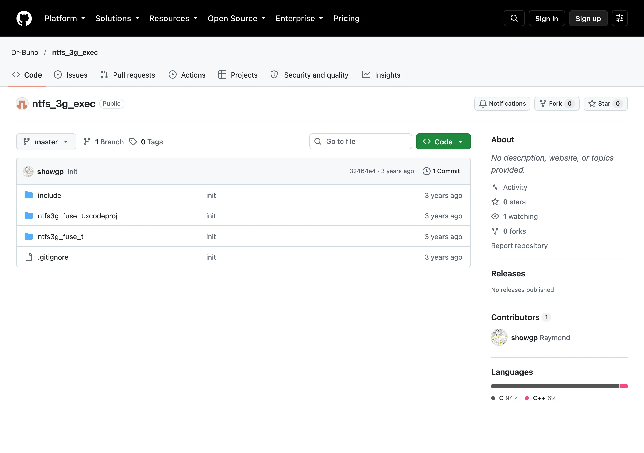Viewport: 644px width, 453px height.
Task: Open the Projects tab
Action: 238,75
